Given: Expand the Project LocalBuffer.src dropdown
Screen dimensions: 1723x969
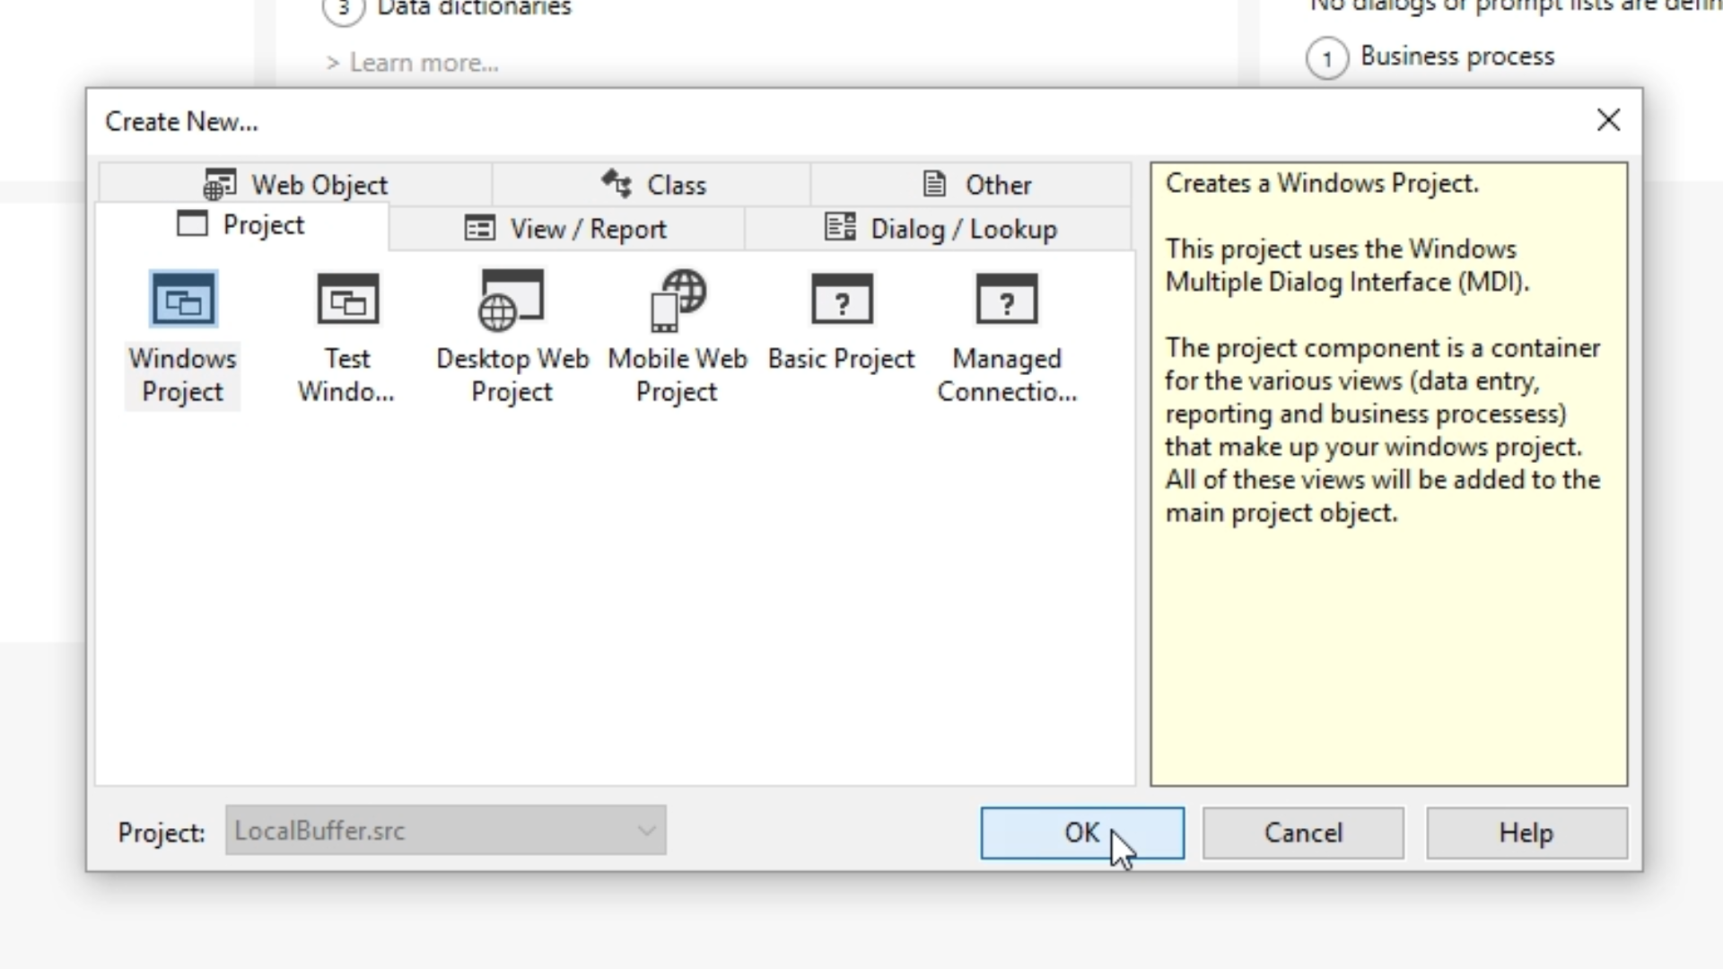Looking at the screenshot, I should coord(646,831).
